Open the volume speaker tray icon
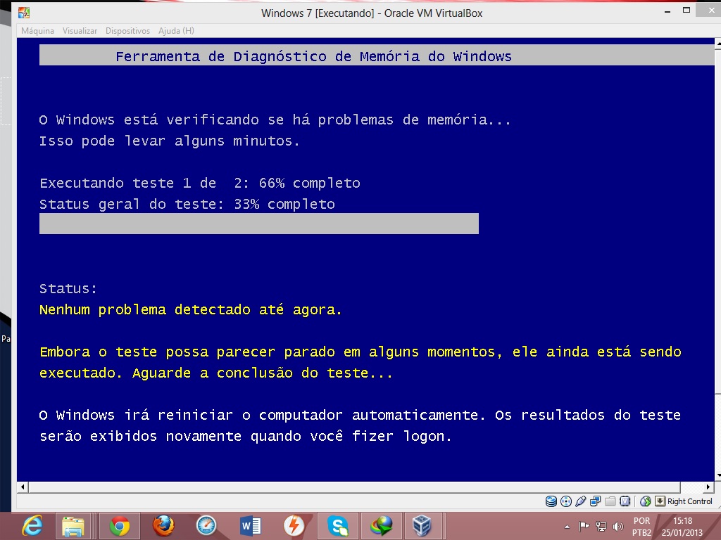Viewport: 721px width, 540px height. click(618, 526)
